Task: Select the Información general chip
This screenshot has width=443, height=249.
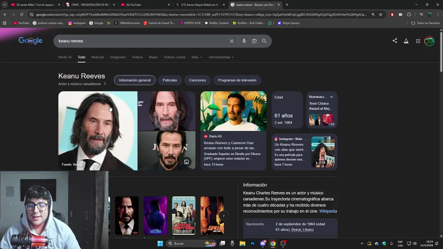Action: point(135,80)
